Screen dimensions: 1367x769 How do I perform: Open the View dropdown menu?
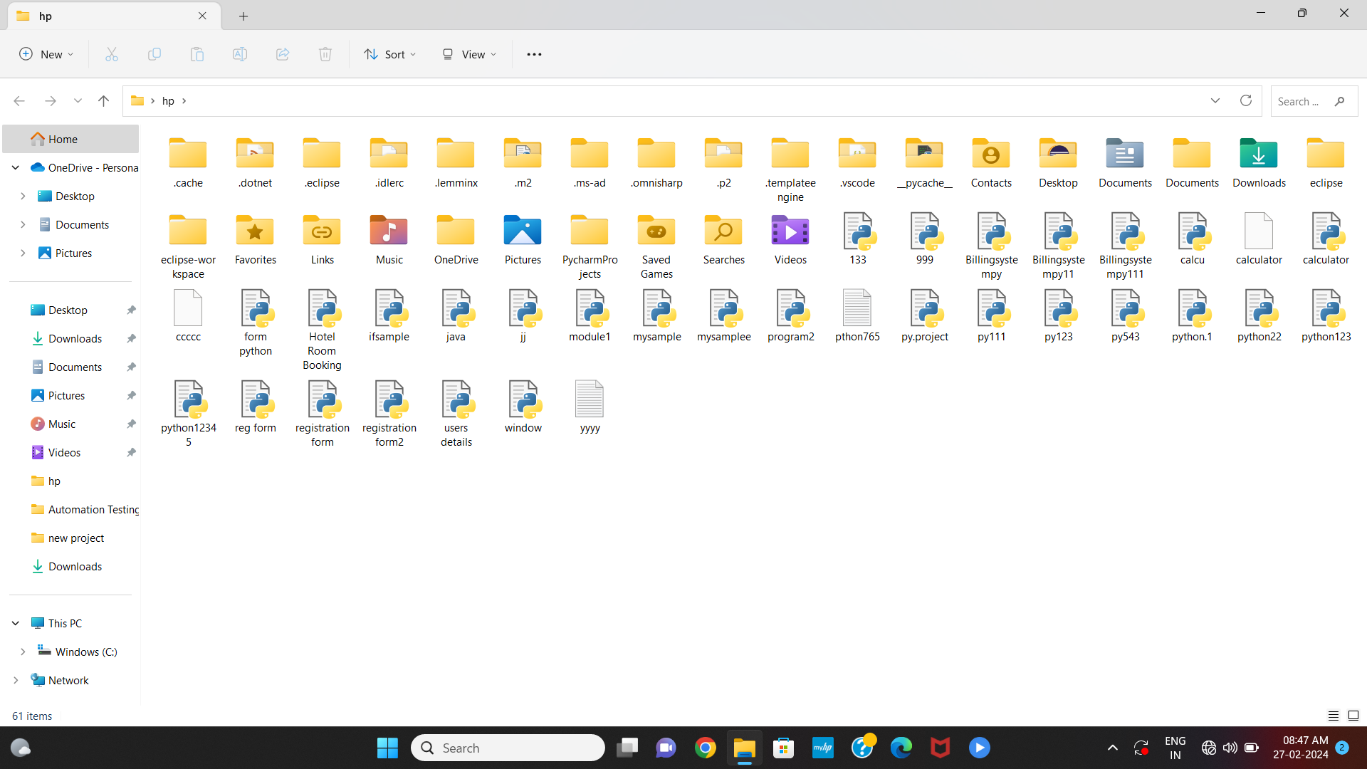pyautogui.click(x=469, y=54)
